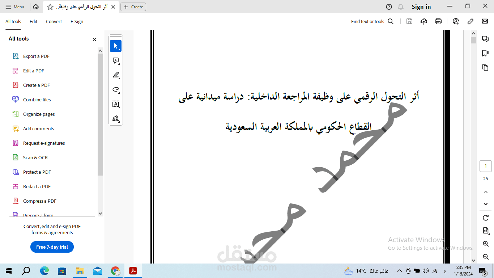Click the Print file icon
The height and width of the screenshot is (278, 494).
(438, 21)
